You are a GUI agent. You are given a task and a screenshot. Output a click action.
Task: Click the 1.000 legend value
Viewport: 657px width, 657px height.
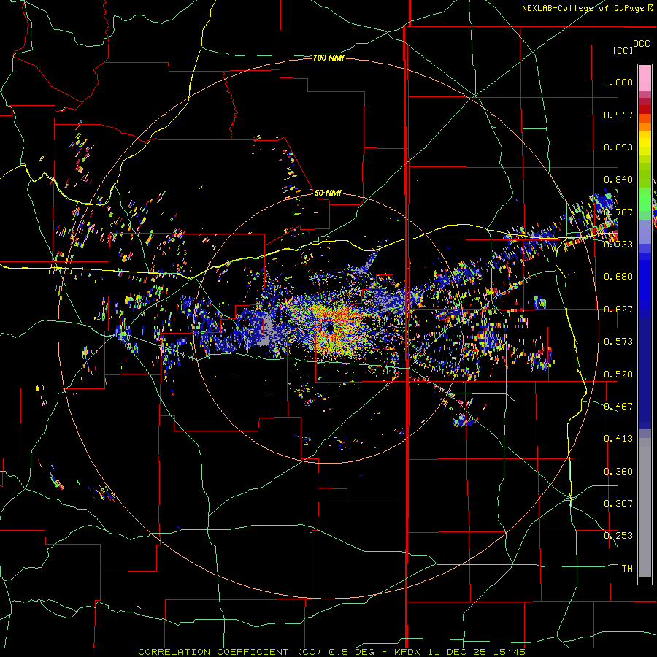pos(618,82)
